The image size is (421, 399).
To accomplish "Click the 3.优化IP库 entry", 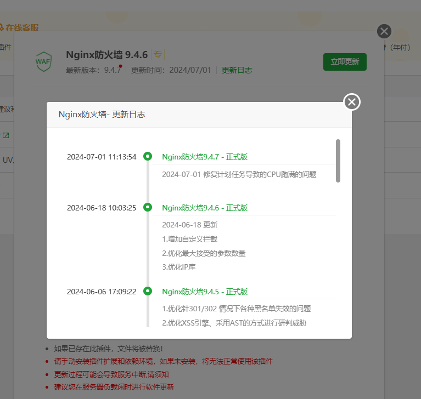I will pos(179,267).
